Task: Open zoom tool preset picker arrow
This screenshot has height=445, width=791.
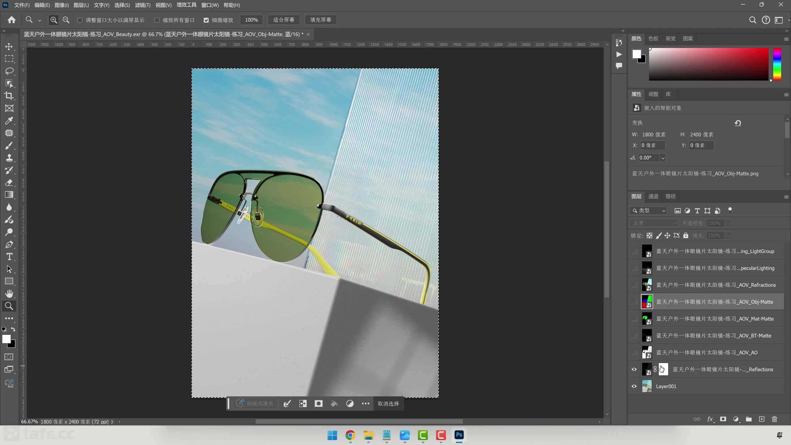Action: [40, 20]
